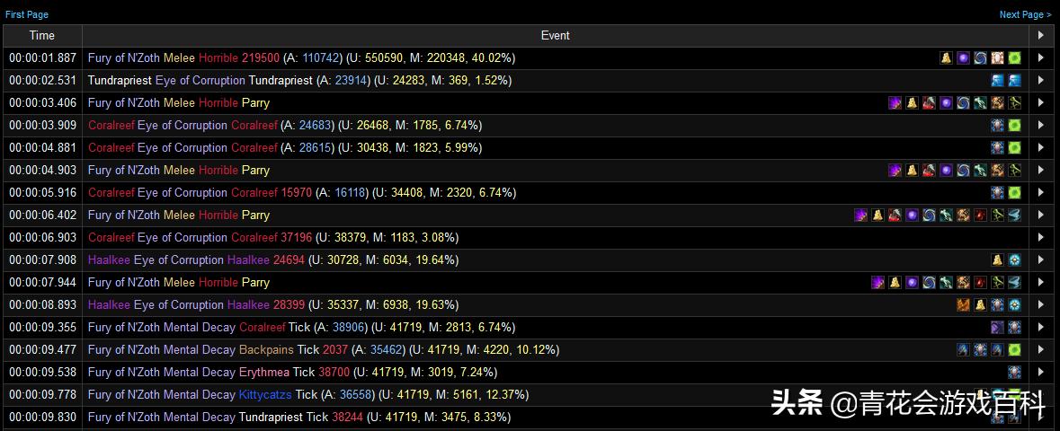The width and height of the screenshot is (1060, 431).
Task: Go to First Page link
Action: point(27,14)
